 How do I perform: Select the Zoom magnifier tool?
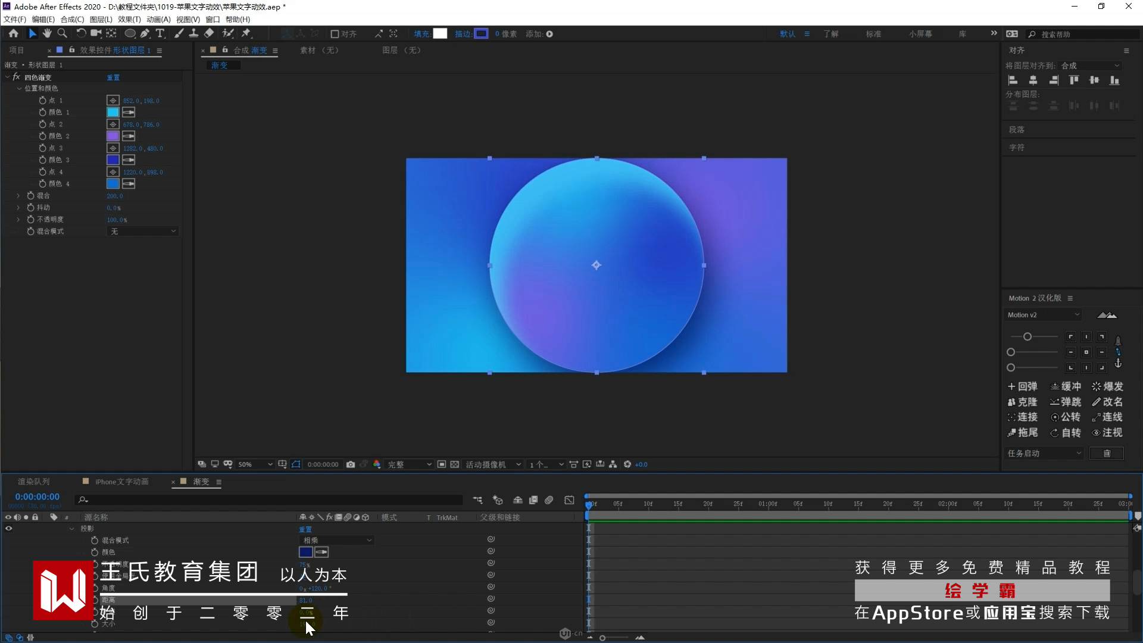[x=62, y=34]
